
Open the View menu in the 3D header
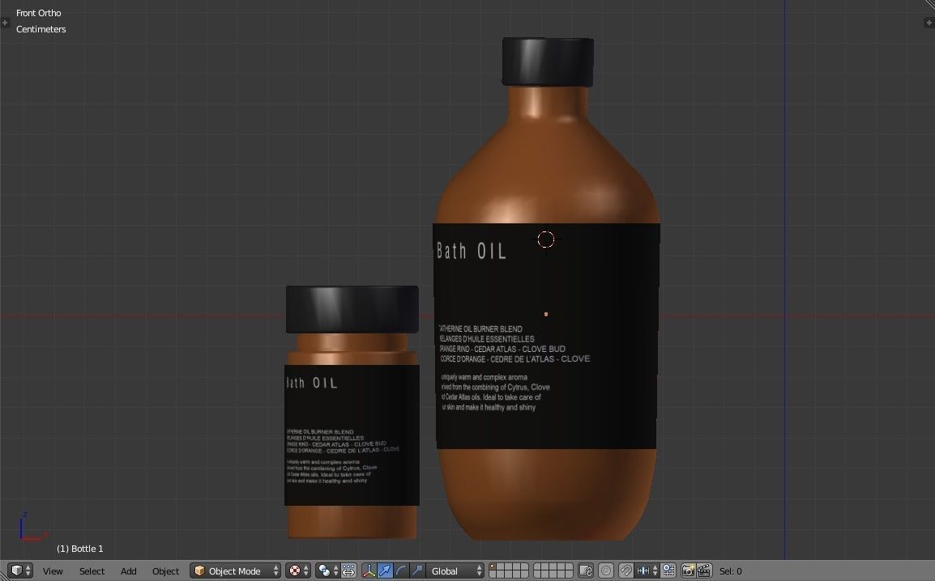pyautogui.click(x=53, y=570)
